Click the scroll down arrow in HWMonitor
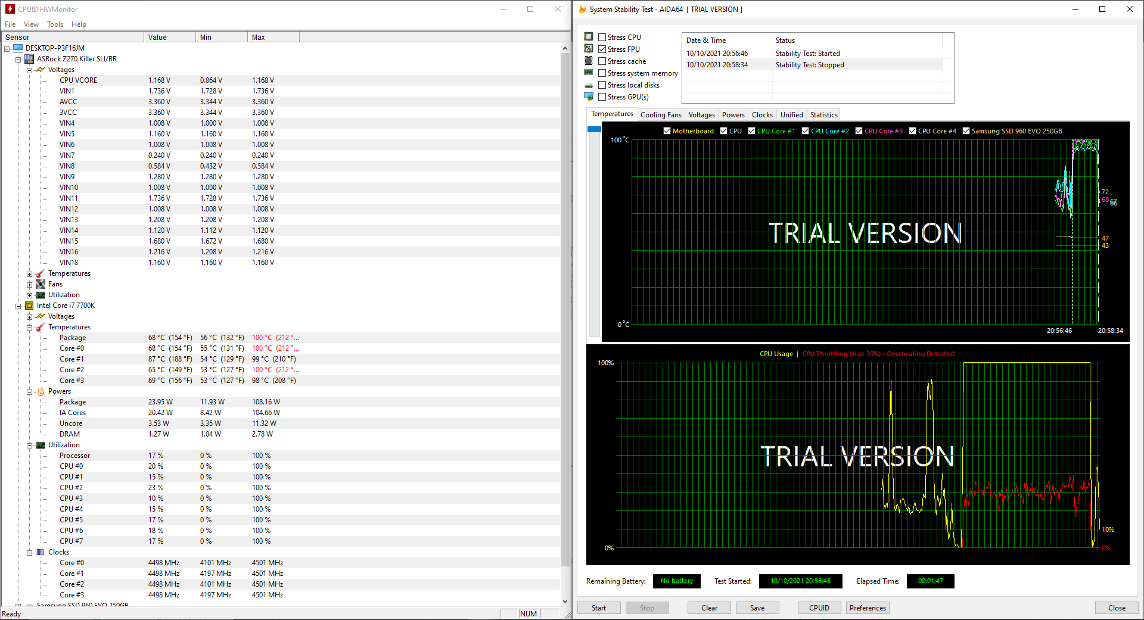Viewport: 1144px width, 620px height. point(565,602)
